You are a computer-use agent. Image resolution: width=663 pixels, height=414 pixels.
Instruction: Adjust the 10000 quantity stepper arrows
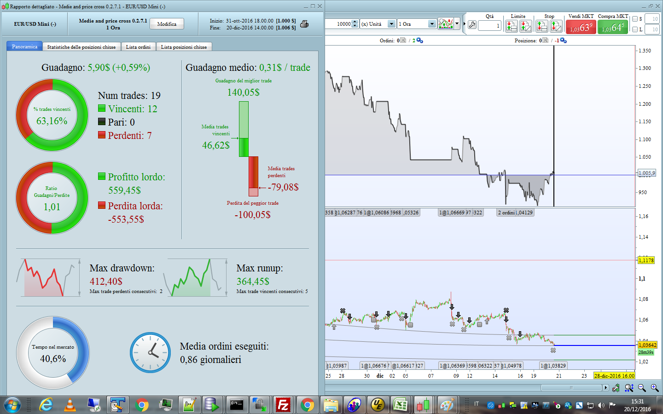[x=355, y=24]
